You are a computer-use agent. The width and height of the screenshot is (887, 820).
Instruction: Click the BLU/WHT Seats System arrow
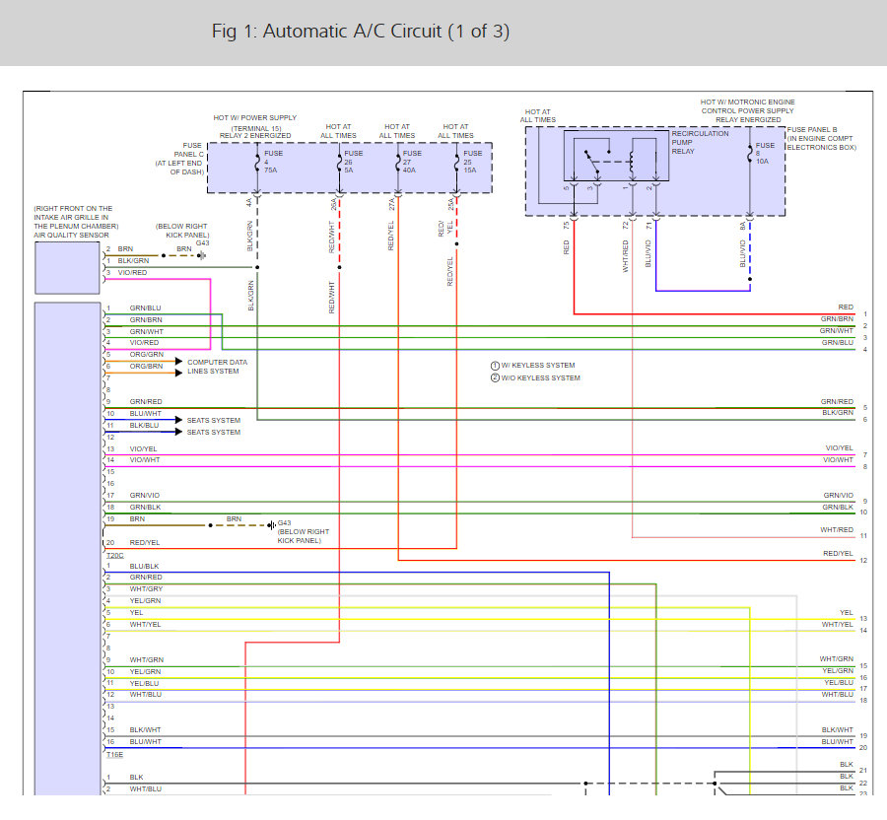click(x=178, y=420)
